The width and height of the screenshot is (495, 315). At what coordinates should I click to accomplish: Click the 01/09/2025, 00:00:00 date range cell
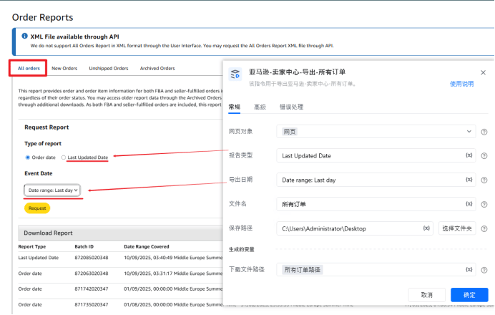point(173,289)
